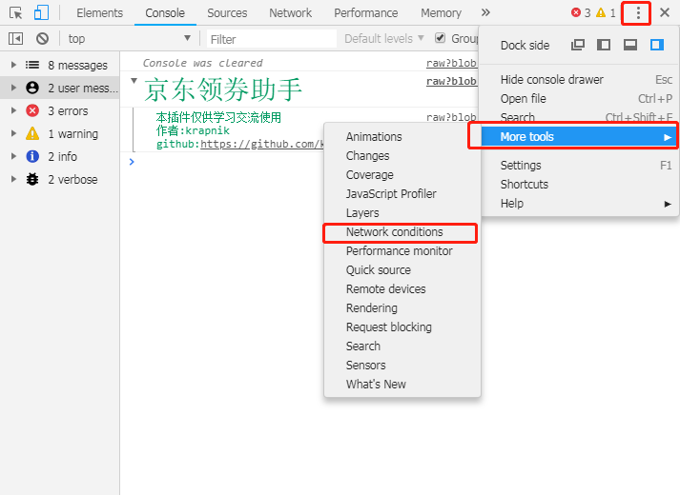
Task: Dock DevTools to bottom
Action: pyautogui.click(x=630, y=45)
